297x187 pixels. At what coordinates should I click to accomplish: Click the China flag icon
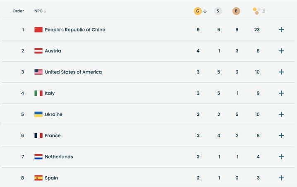(38, 30)
